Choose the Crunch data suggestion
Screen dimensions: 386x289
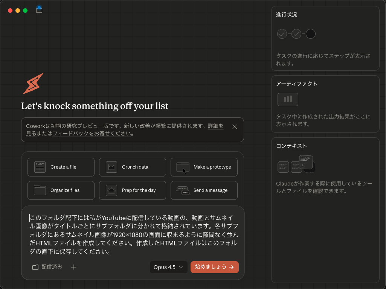pos(132,167)
